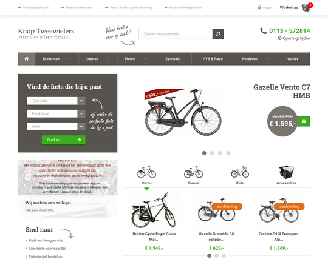Select the second banner slide dot

click(212, 153)
